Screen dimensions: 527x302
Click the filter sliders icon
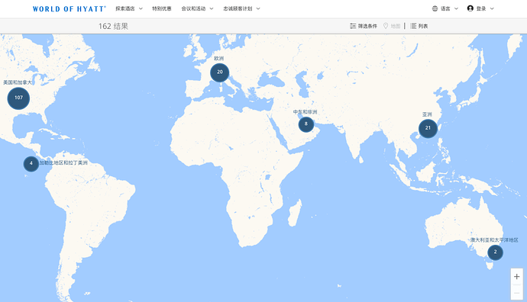click(x=353, y=26)
